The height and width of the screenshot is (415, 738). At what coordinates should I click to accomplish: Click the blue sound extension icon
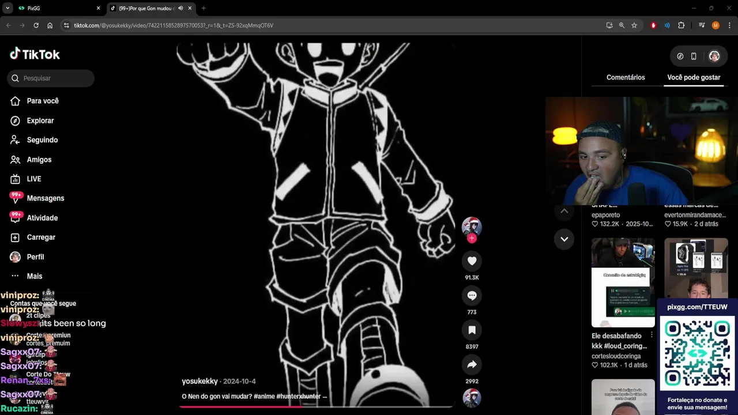point(667,25)
